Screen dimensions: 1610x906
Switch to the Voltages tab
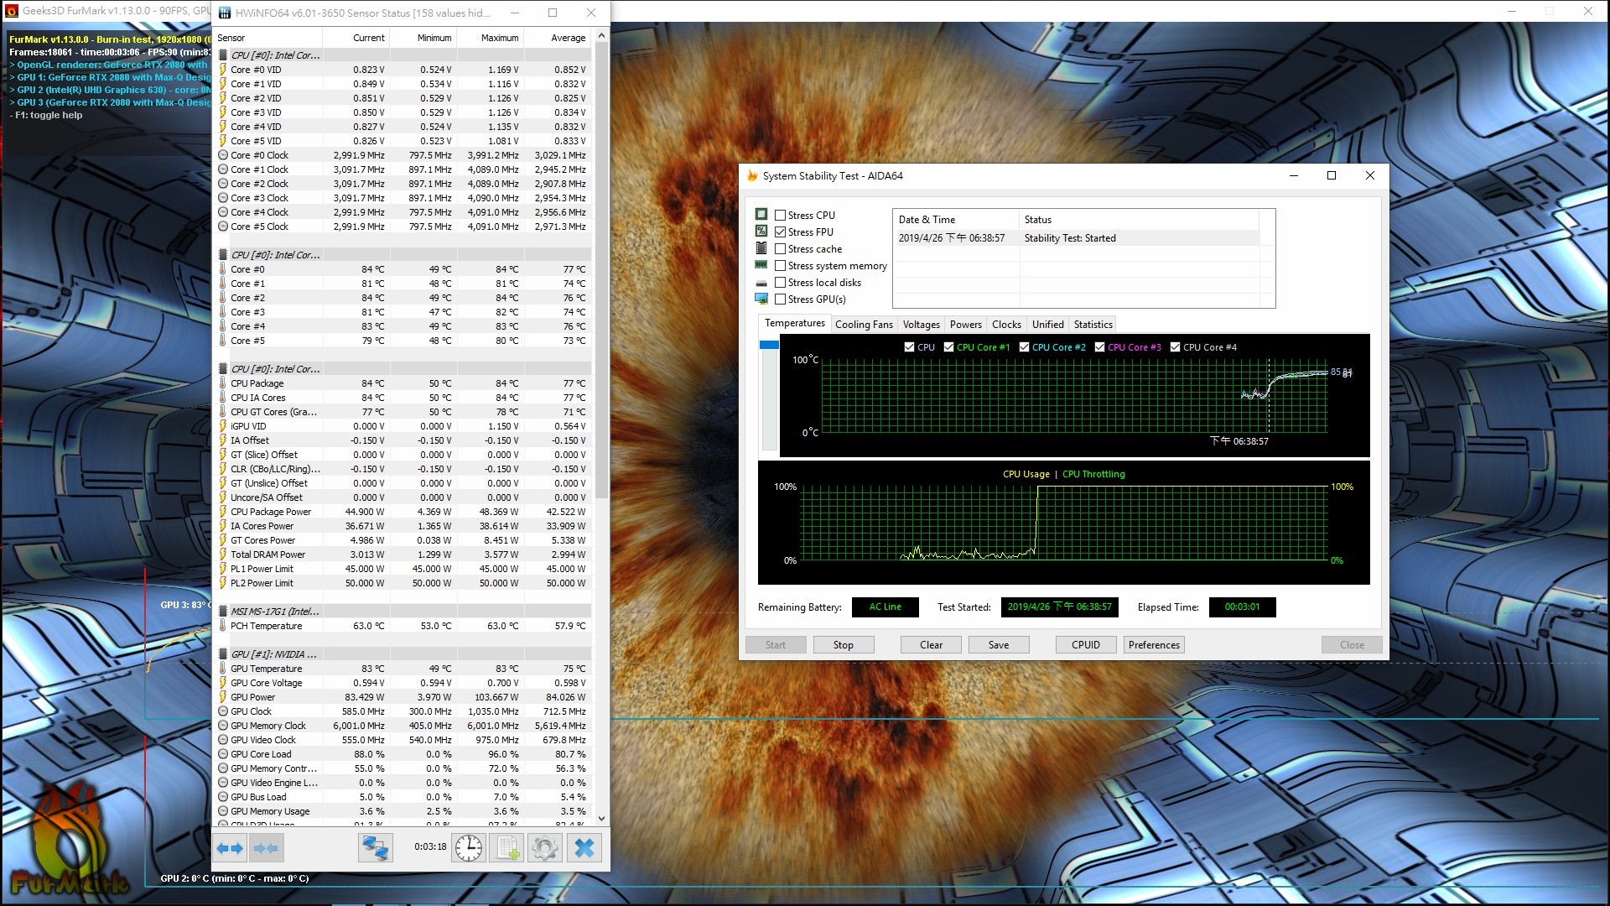point(921,325)
